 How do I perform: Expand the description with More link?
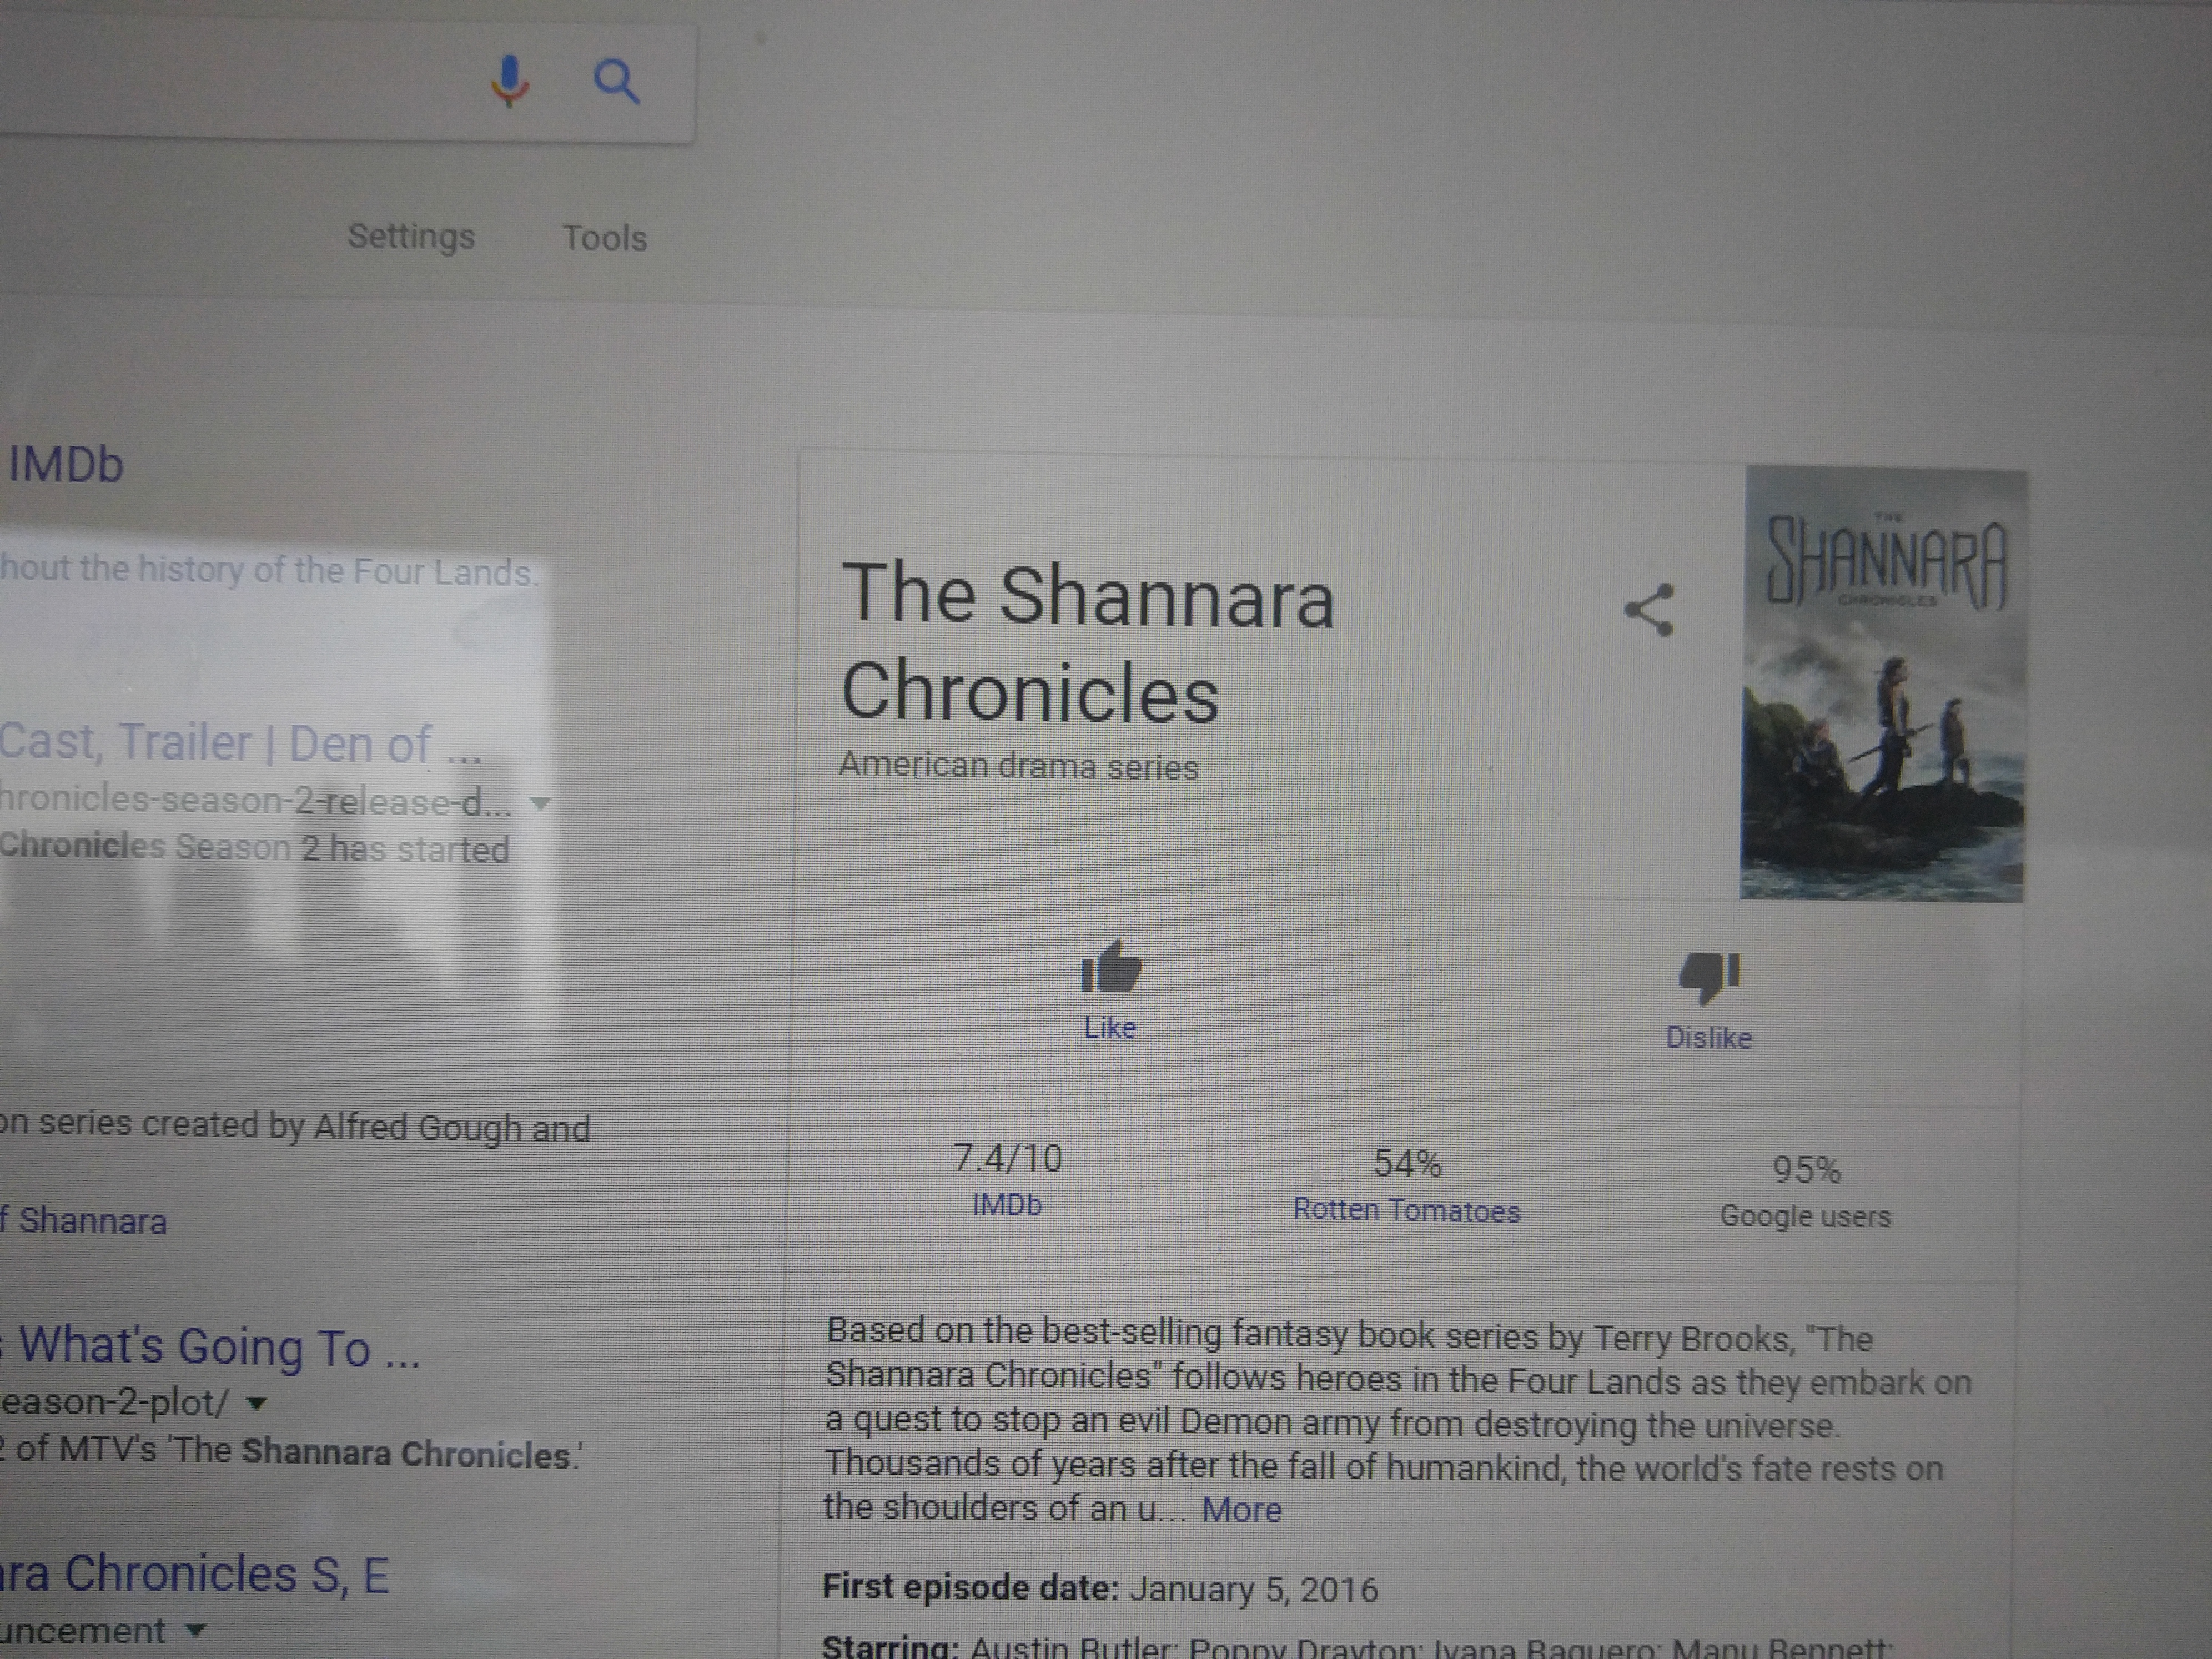pyautogui.click(x=1241, y=1509)
